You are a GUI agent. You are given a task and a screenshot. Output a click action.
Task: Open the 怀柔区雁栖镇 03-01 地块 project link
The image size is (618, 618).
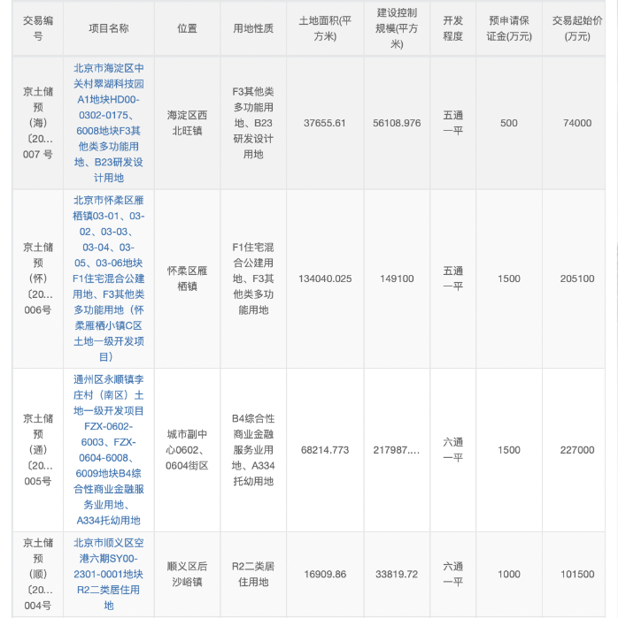pos(109,278)
